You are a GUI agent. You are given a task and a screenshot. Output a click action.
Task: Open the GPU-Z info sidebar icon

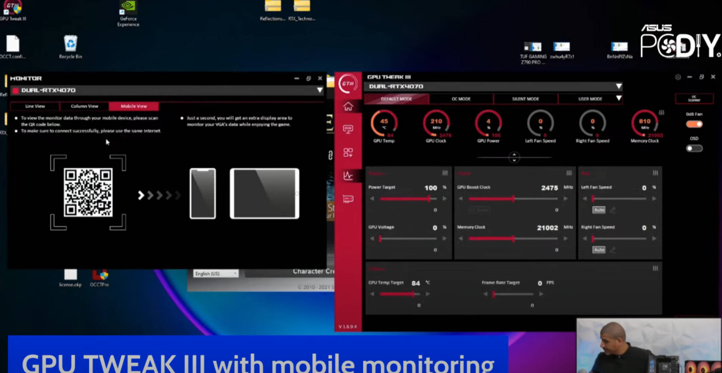pyautogui.click(x=348, y=199)
